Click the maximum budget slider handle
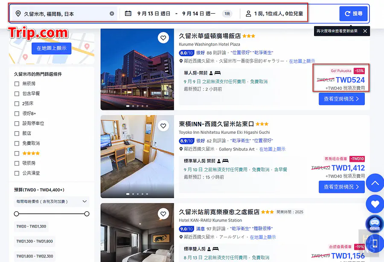The height and width of the screenshot is (262, 384). (87, 214)
